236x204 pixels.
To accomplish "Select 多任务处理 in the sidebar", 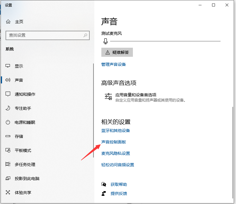I will coord(8,164).
